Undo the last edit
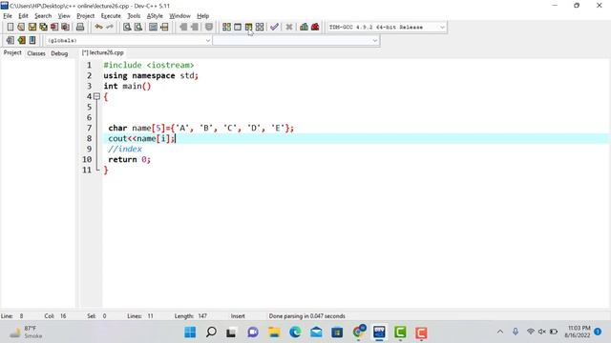Viewport: 611px width, 343px height. coord(98,27)
